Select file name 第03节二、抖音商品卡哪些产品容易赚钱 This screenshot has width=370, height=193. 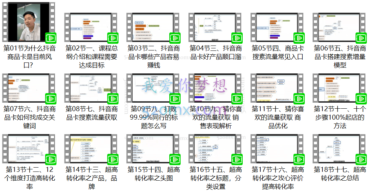click(x=154, y=56)
